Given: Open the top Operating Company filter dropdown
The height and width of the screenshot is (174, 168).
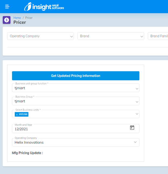Looking at the screenshot, I should click(x=40, y=36).
